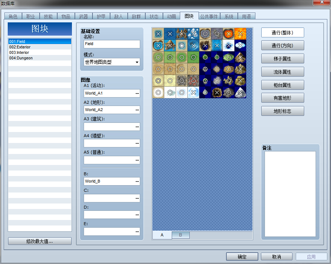The width and height of the screenshot is (331, 264).
Task: Select 004:Dungeon in tileset list
Action: (x=40, y=58)
